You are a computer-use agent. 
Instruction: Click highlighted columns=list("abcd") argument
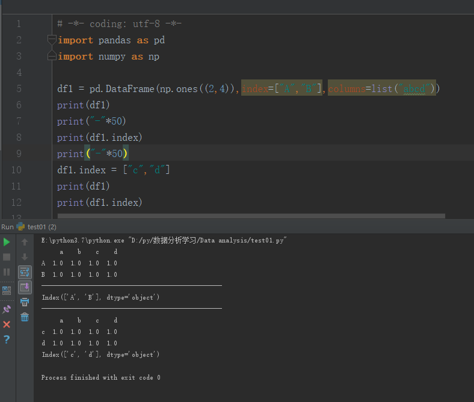(x=382, y=88)
